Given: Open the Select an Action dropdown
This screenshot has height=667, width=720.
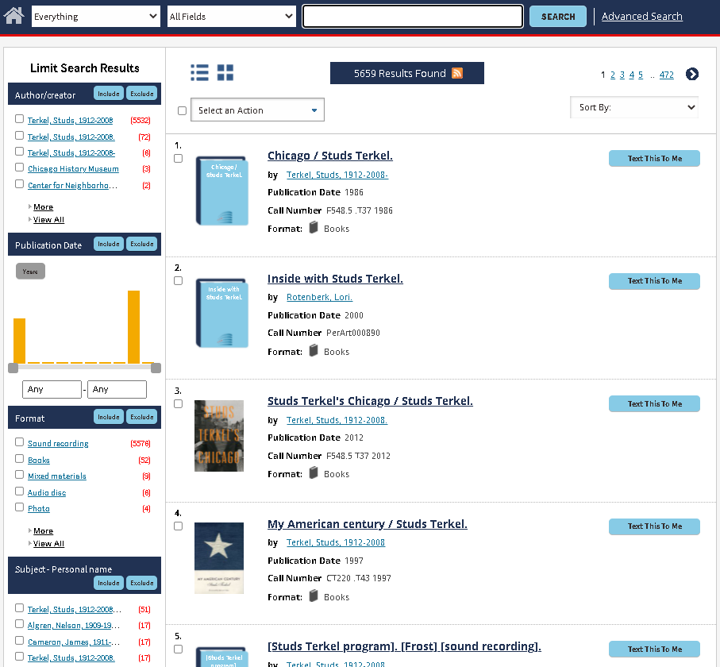Looking at the screenshot, I should 256,110.
